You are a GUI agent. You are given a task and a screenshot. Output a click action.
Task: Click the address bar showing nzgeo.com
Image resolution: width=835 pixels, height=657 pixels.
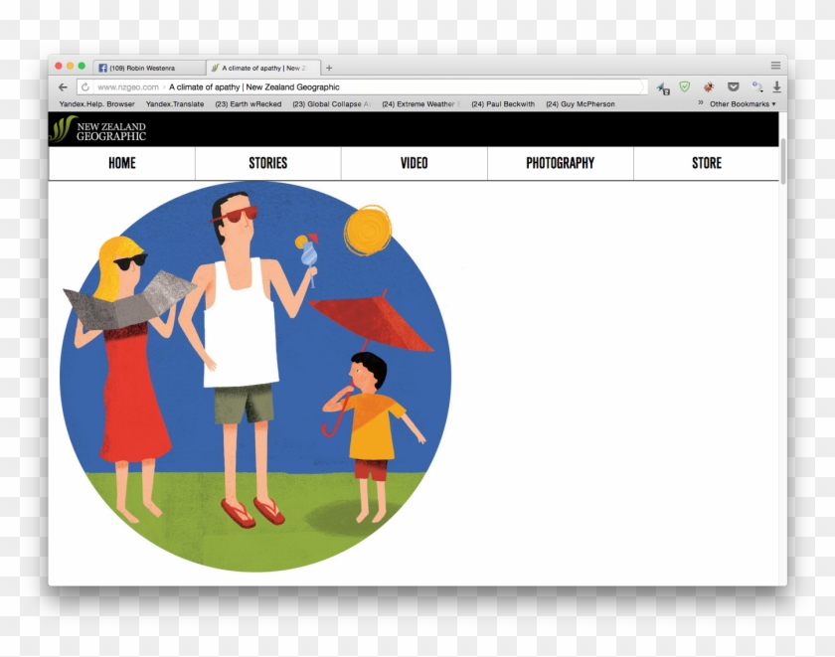tap(360, 87)
